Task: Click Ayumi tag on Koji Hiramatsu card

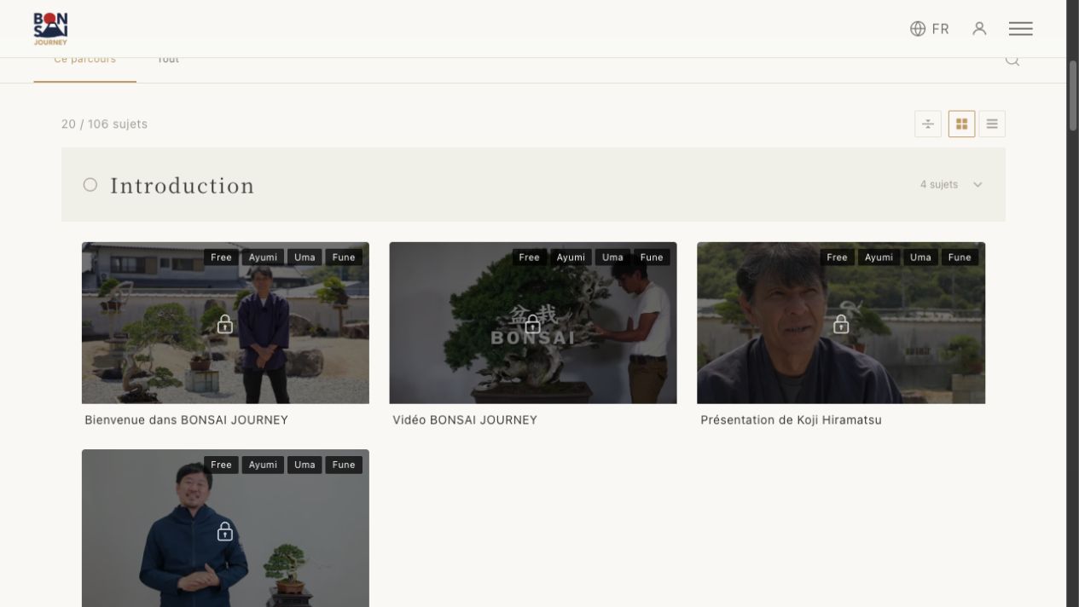Action: pyautogui.click(x=879, y=257)
